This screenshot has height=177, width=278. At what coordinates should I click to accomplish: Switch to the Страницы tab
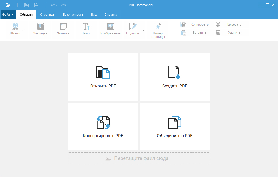point(48,15)
